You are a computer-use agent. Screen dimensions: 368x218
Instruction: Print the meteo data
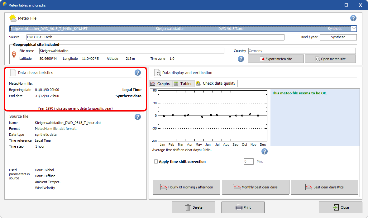click(x=243, y=207)
